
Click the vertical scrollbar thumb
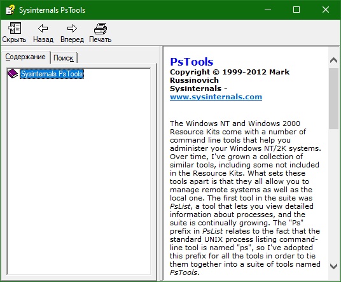(333, 99)
